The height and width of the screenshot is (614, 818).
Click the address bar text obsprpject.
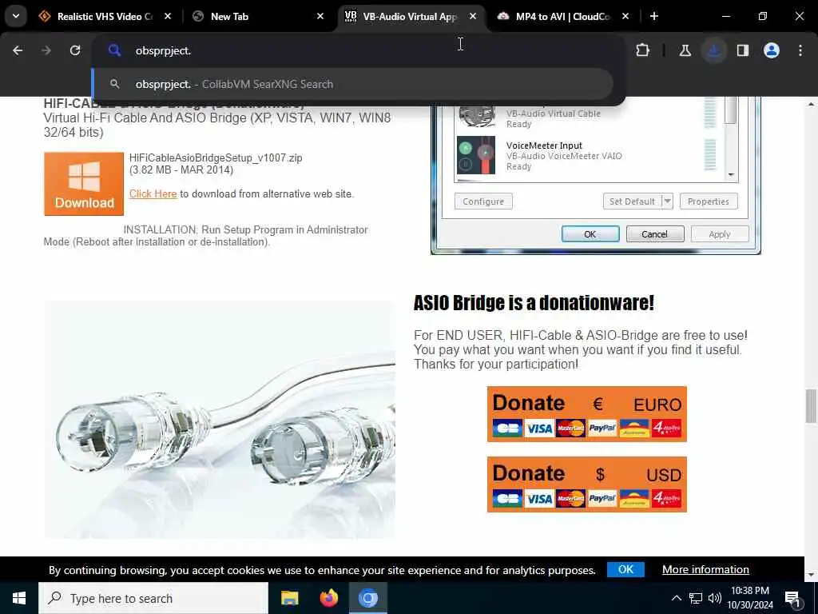[163, 50]
